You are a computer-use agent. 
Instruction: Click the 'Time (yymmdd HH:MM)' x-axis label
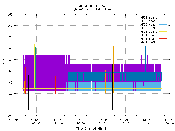[x=92, y=129]
